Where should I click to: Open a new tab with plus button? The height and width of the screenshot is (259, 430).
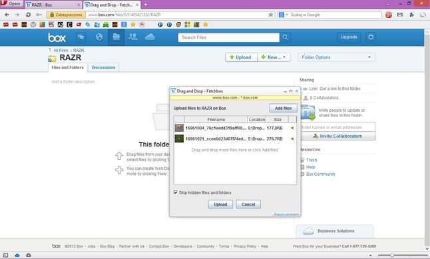click(145, 5)
